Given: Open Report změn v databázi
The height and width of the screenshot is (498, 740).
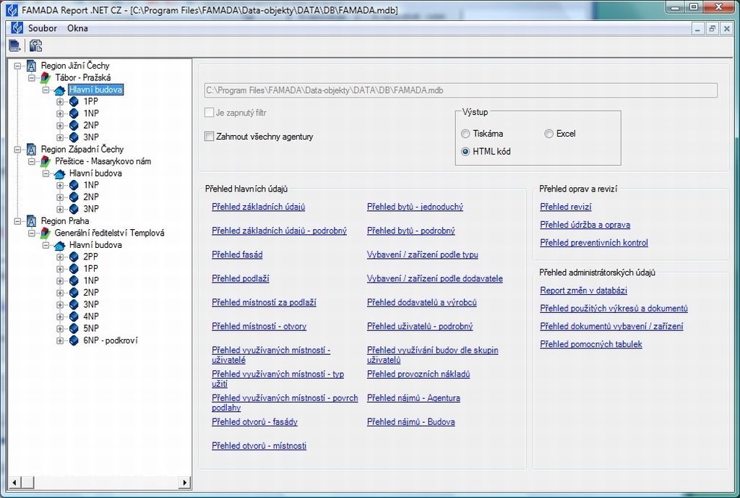Looking at the screenshot, I should (x=583, y=291).
